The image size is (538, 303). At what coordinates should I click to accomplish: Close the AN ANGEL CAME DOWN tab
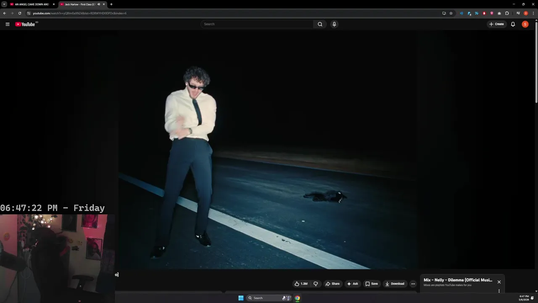[54, 4]
